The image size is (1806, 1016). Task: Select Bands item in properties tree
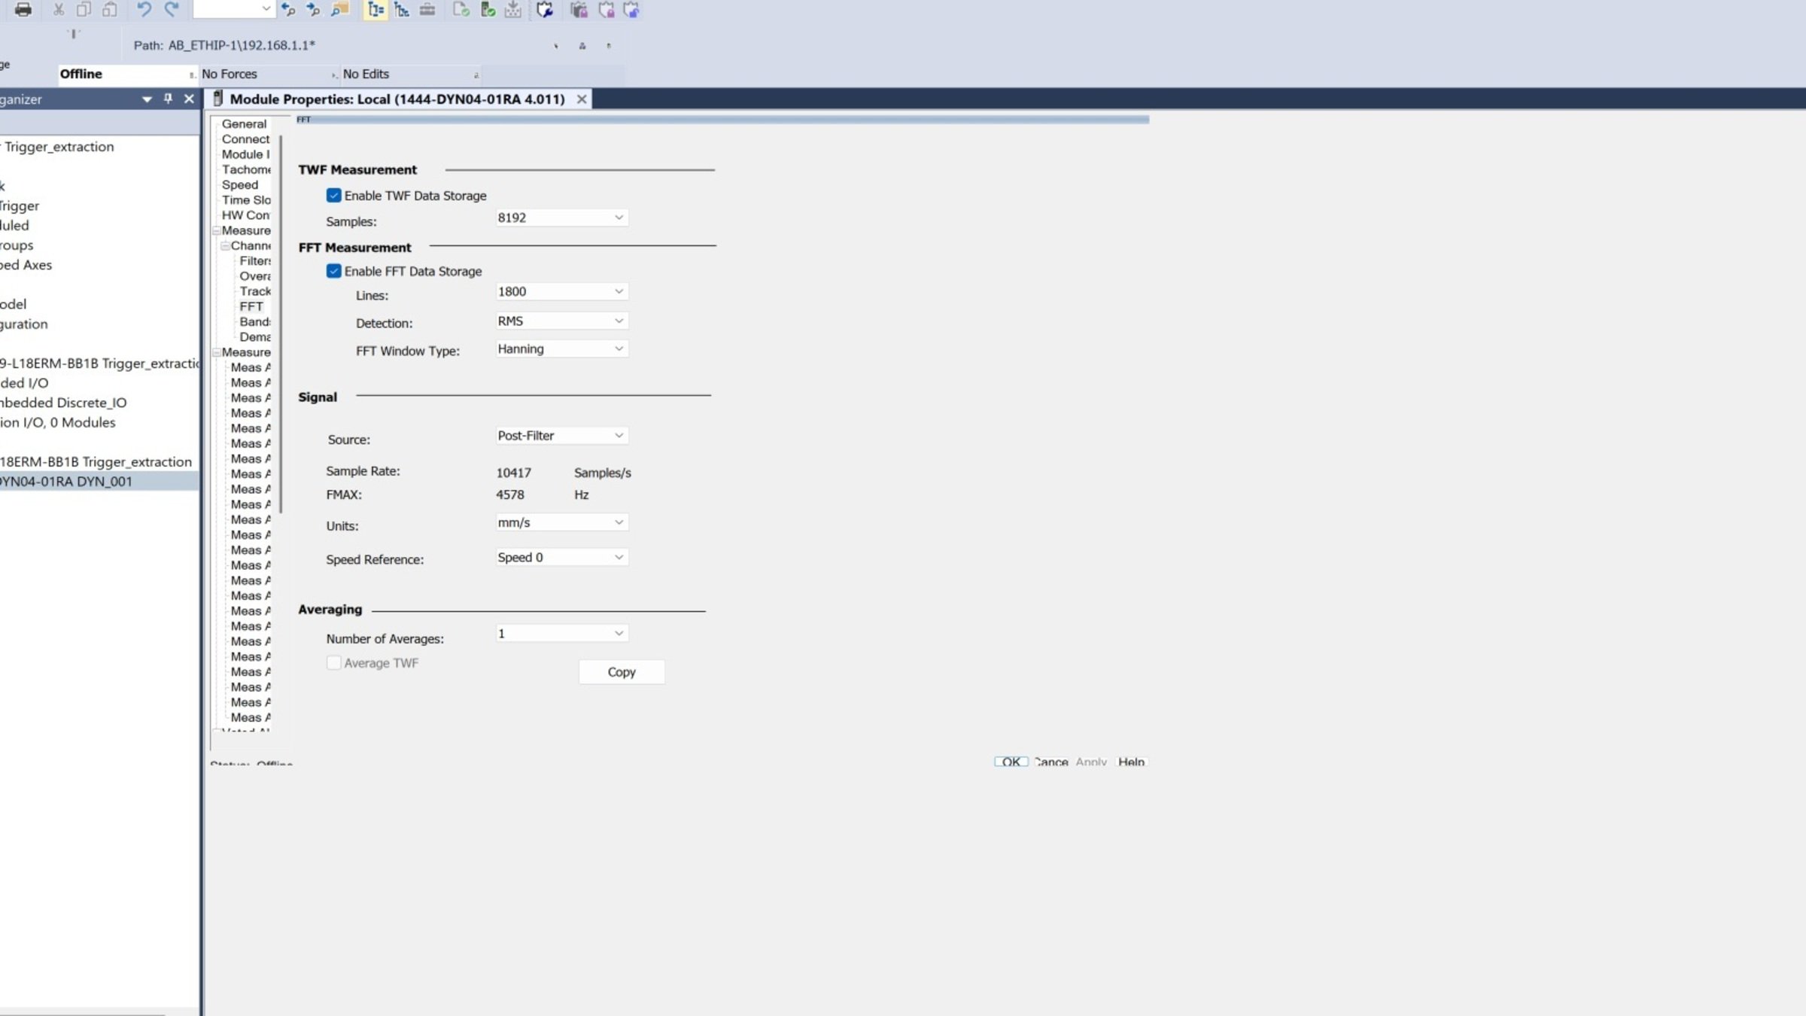coord(255,322)
